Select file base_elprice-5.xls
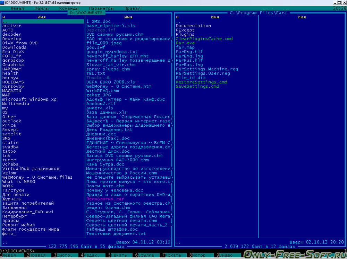The width and height of the screenshot is (347, 259). click(x=111, y=26)
